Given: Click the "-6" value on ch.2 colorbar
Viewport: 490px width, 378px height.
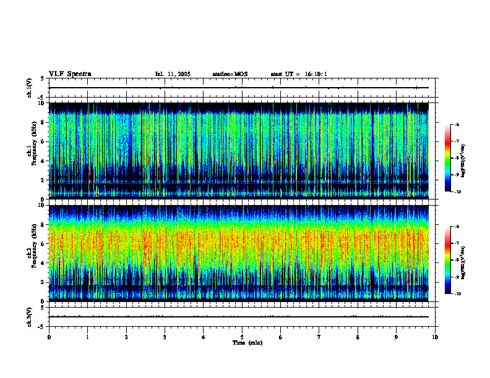Looking at the screenshot, I should (x=457, y=227).
